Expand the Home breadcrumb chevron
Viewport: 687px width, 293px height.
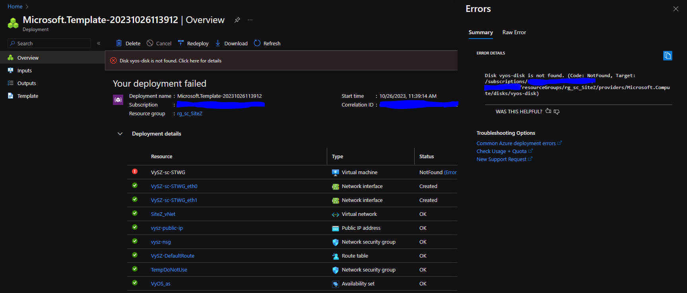pyautogui.click(x=27, y=6)
